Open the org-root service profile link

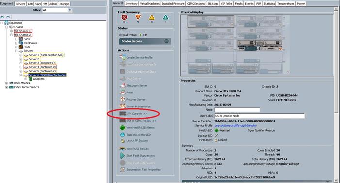[x=236, y=125]
